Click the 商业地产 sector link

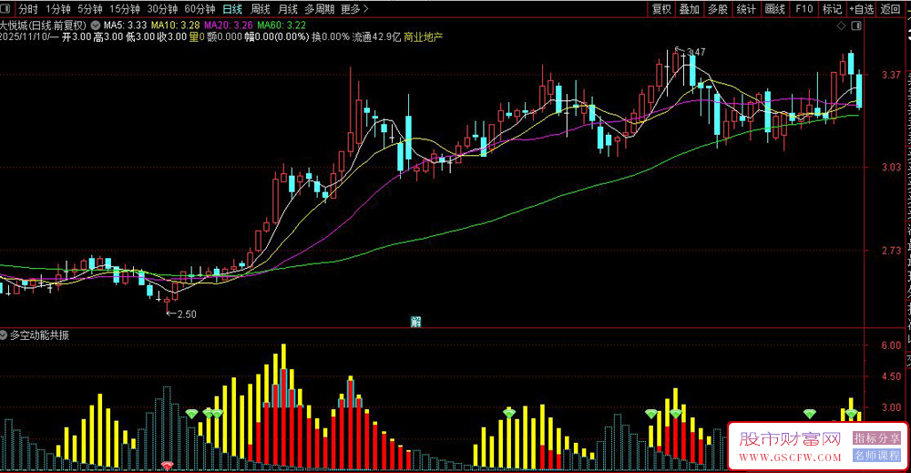click(x=423, y=36)
